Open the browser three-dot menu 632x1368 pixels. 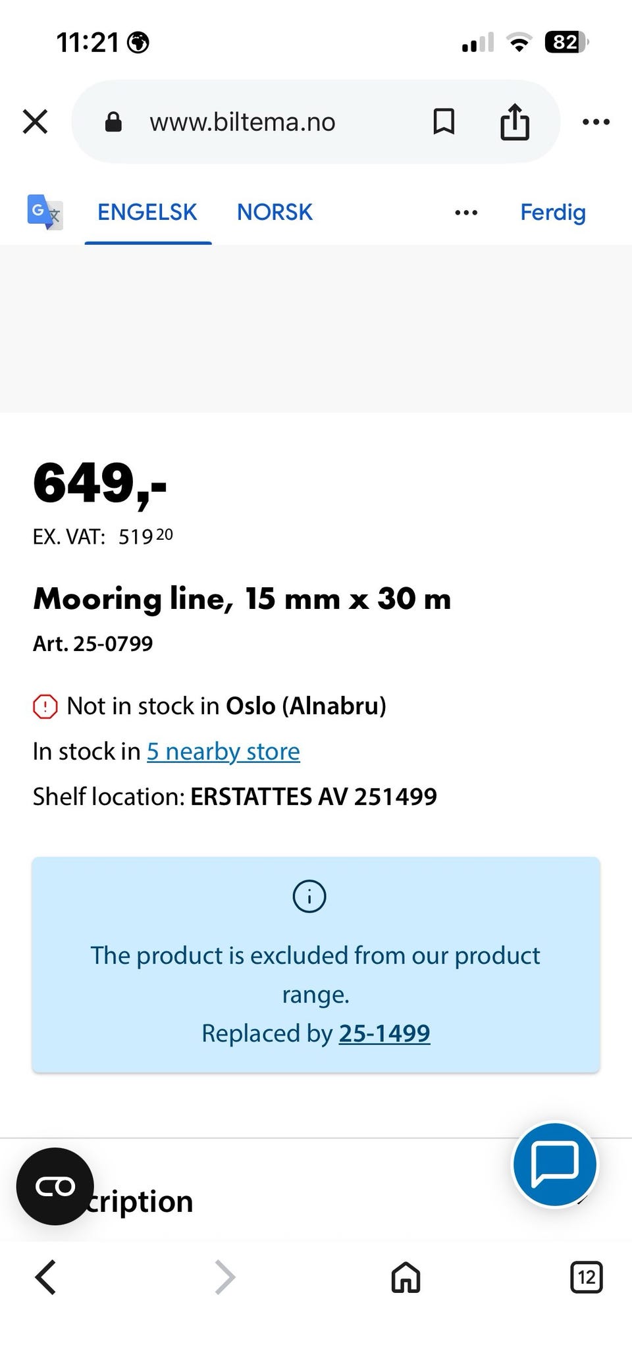click(596, 122)
